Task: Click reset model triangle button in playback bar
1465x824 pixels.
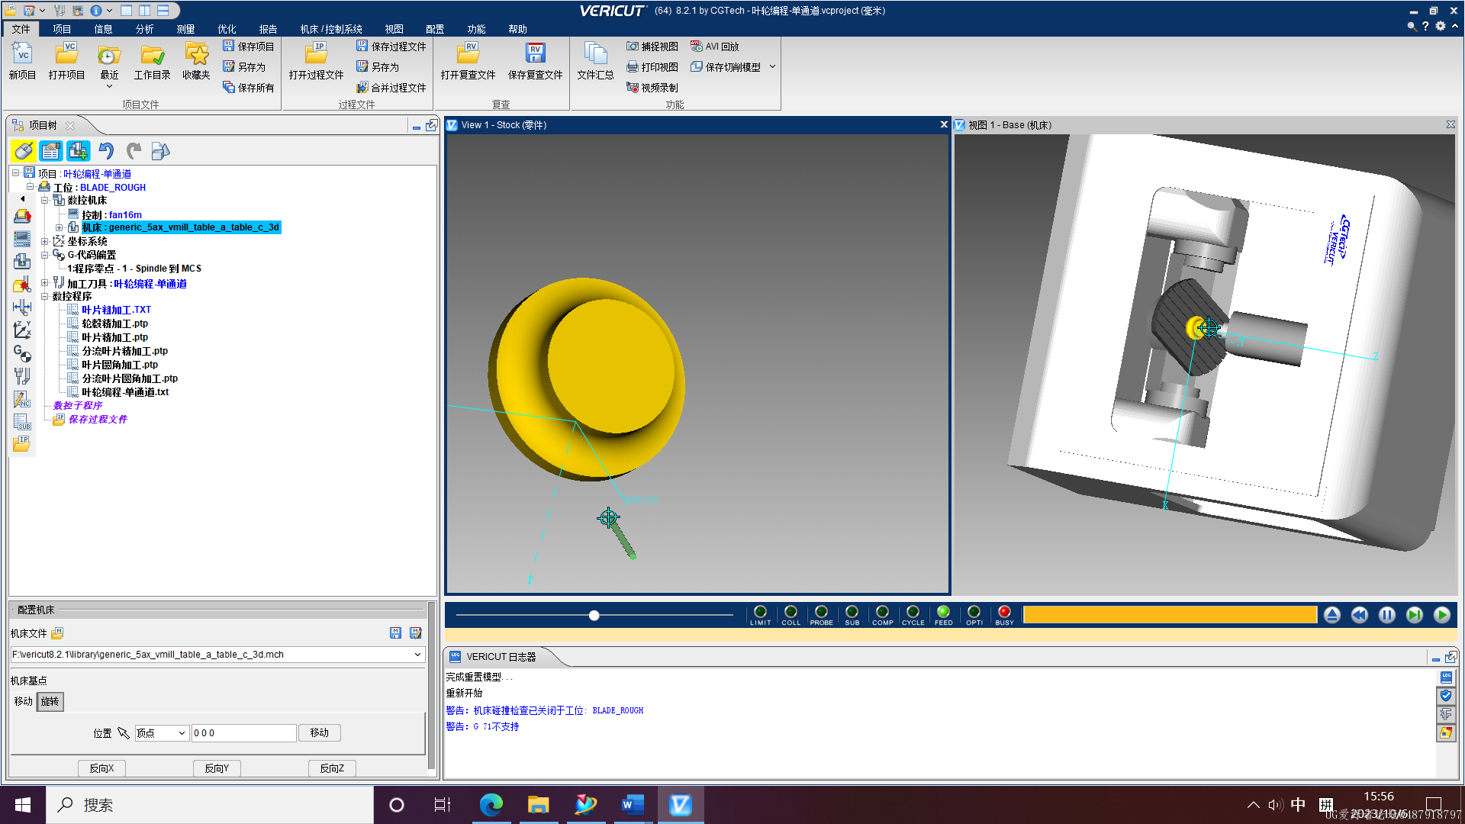Action: pyautogui.click(x=1332, y=615)
